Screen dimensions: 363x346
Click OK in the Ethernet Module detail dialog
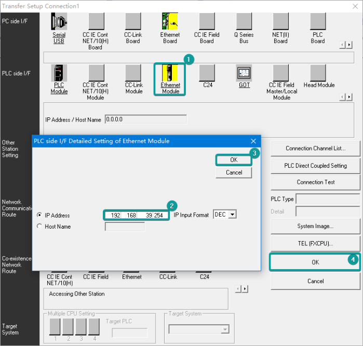(234, 160)
